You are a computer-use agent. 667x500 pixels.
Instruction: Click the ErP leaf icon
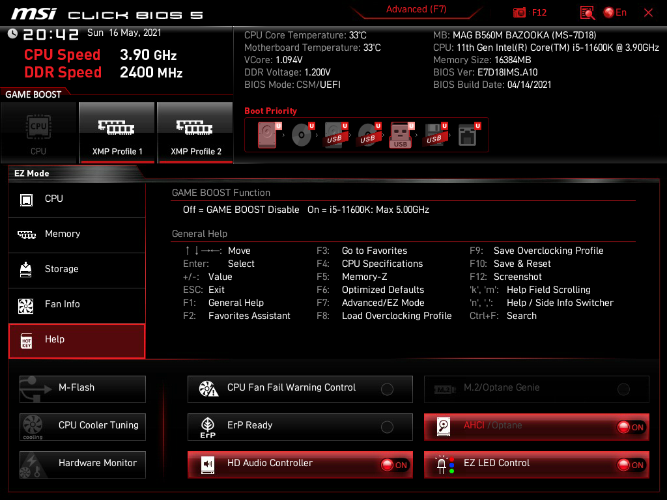pos(208,427)
